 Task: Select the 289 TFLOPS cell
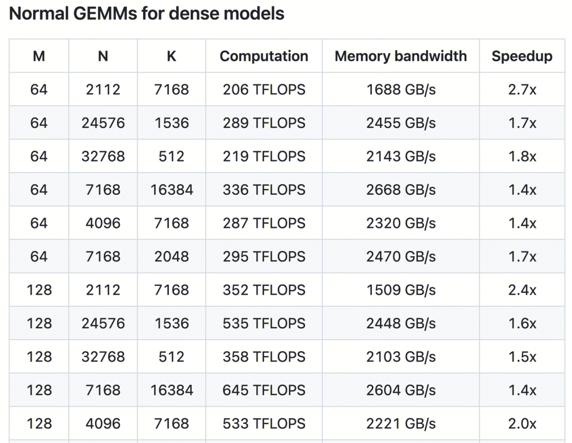pyautogui.click(x=264, y=123)
